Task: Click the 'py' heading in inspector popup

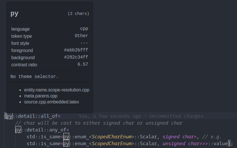Action: point(15,14)
